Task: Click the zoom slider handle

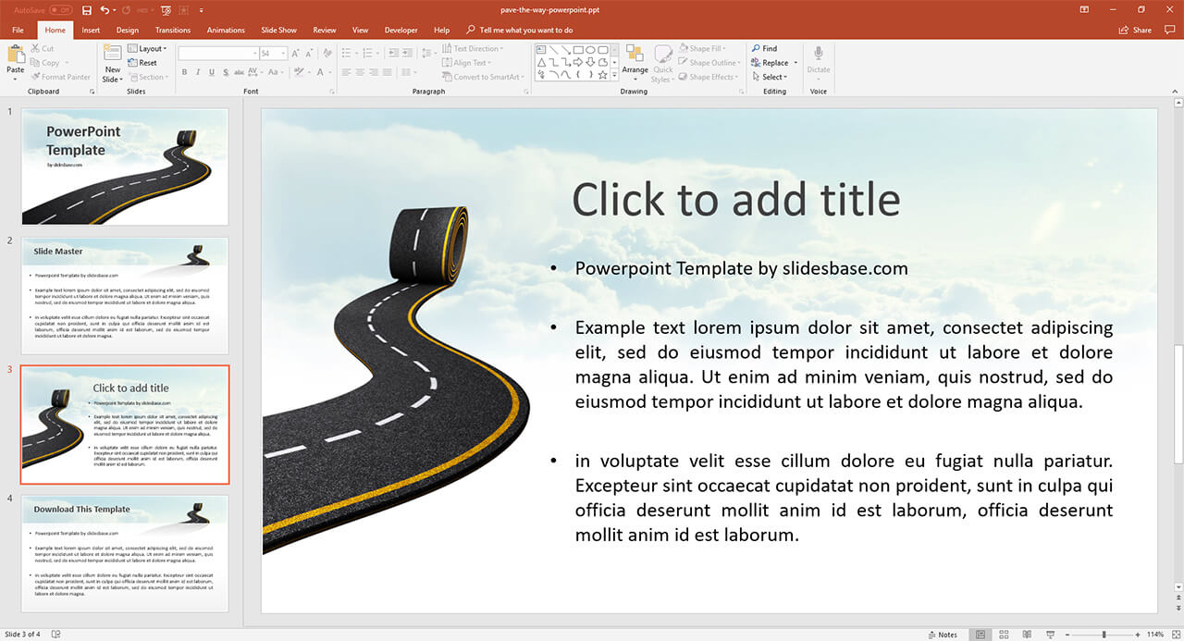Action: click(1106, 635)
